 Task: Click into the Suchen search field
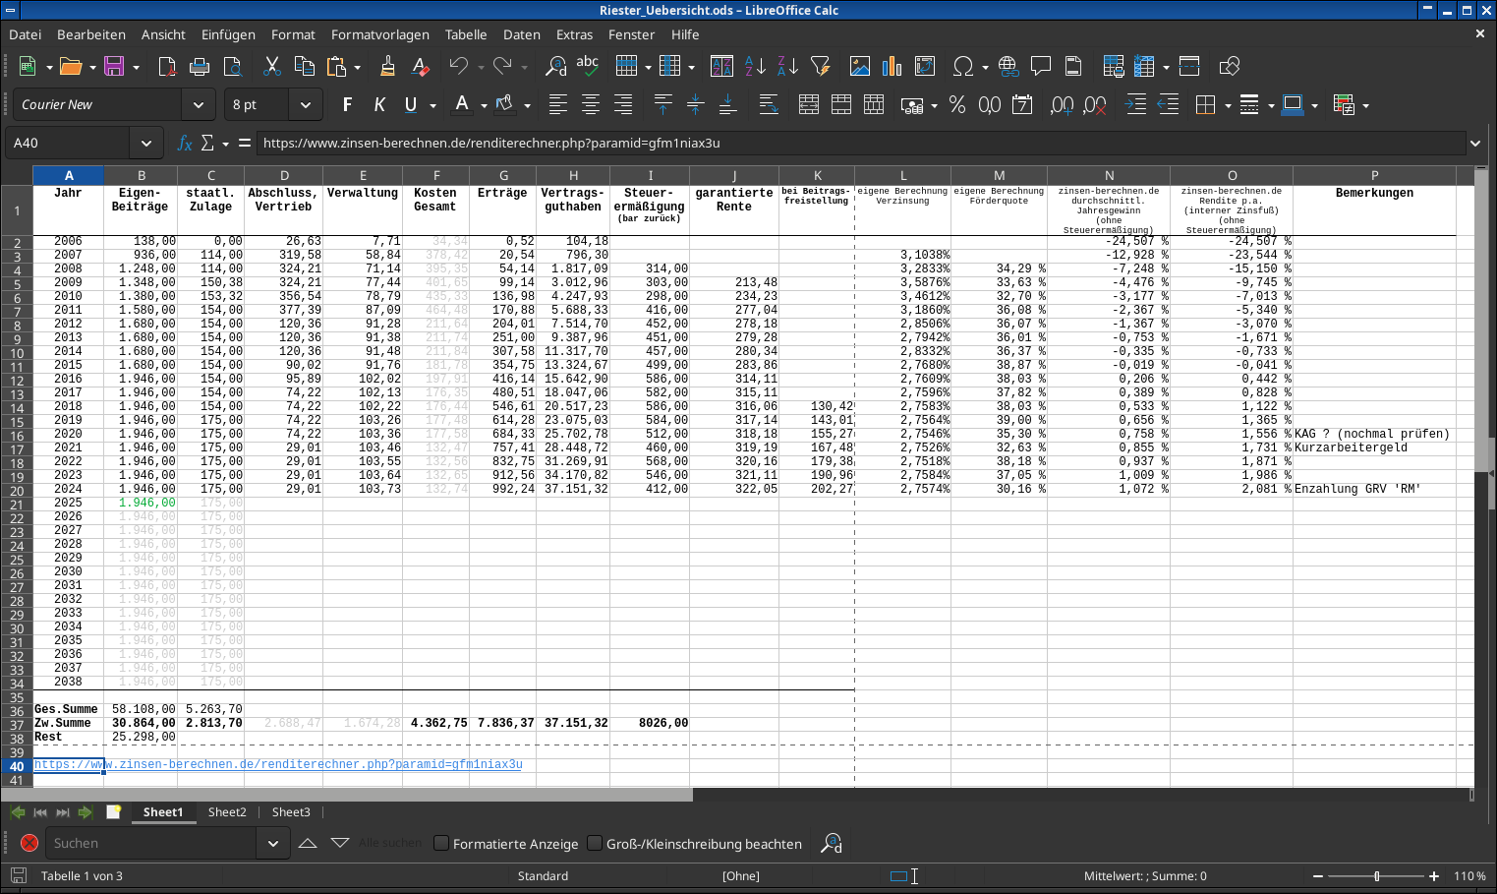point(152,843)
